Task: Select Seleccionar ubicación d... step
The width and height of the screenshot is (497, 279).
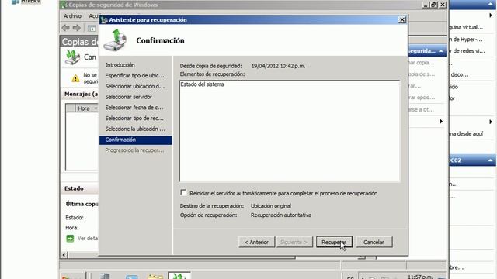Action: (x=134, y=86)
